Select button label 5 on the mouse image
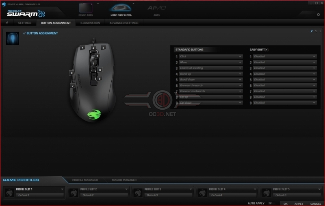 point(93,63)
